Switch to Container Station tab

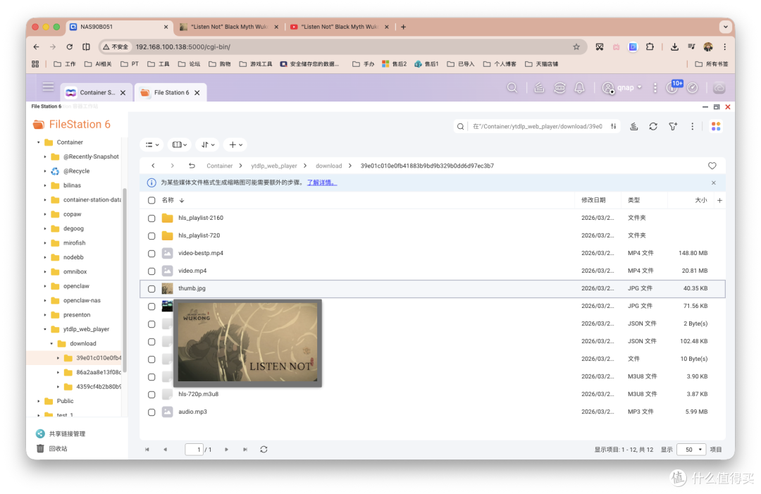click(x=94, y=92)
